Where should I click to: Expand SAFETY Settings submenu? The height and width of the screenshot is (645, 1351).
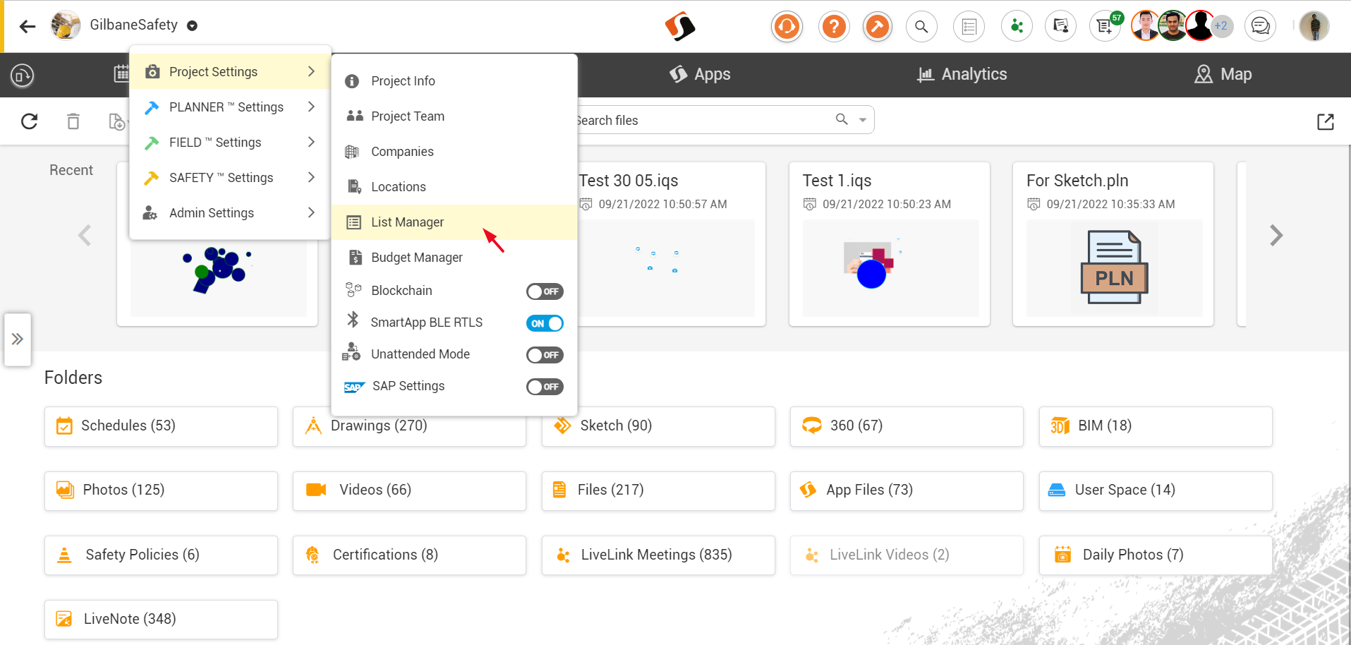[x=231, y=178]
